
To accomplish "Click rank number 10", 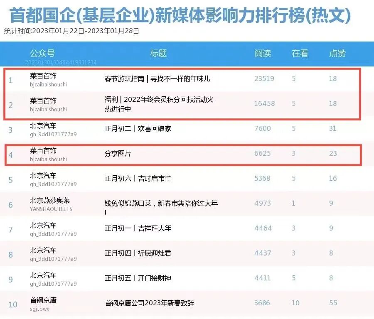I will [x=13, y=304].
